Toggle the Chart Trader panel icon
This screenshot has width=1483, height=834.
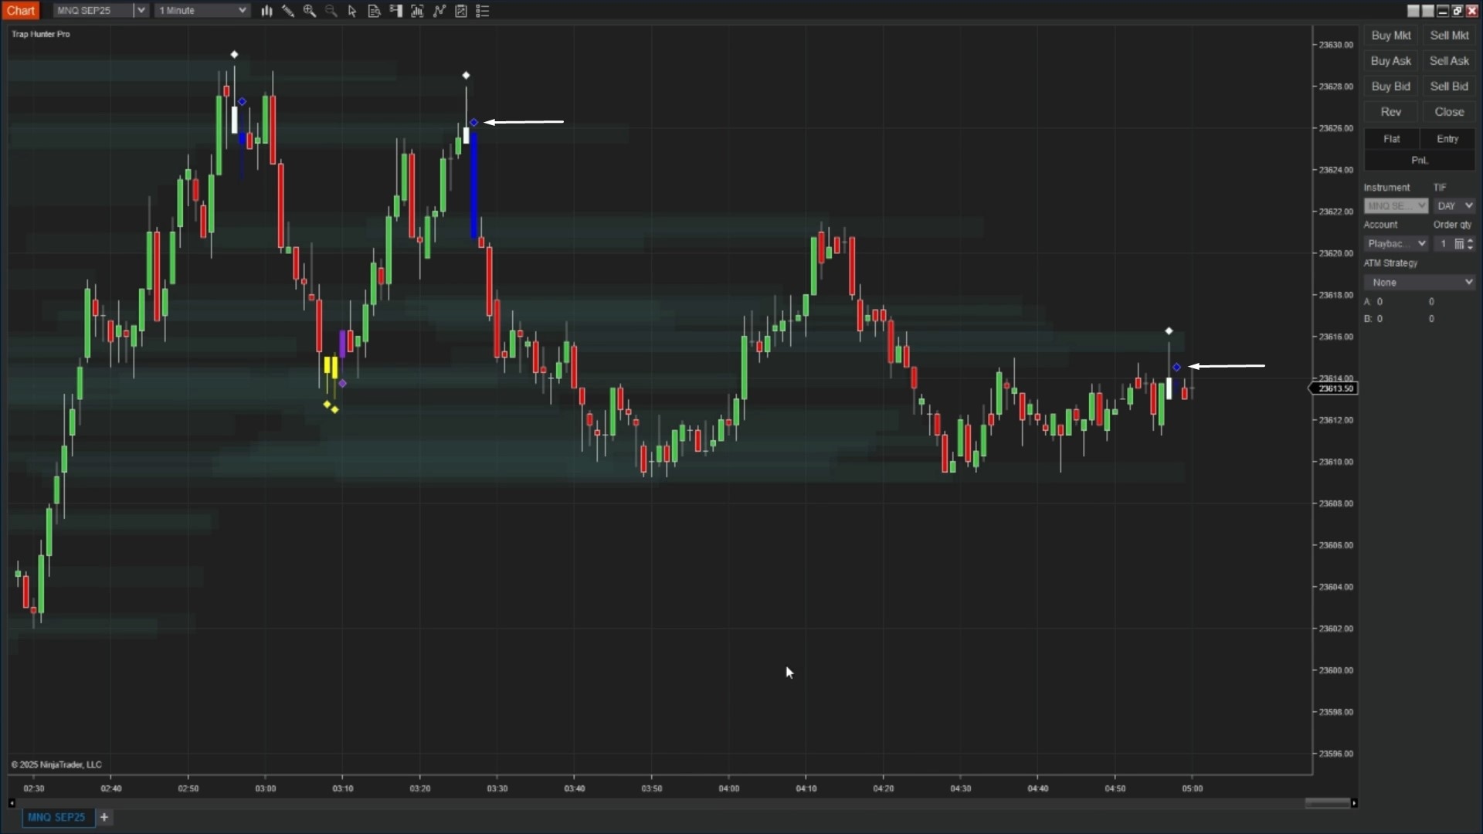pyautogui.click(x=395, y=11)
